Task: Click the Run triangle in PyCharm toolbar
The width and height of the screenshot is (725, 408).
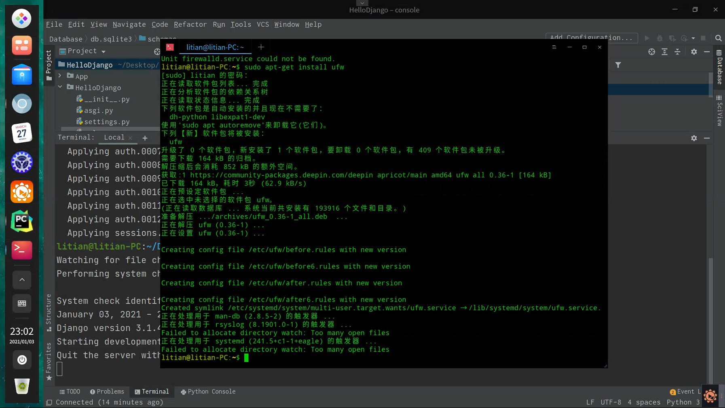Action: point(647,38)
